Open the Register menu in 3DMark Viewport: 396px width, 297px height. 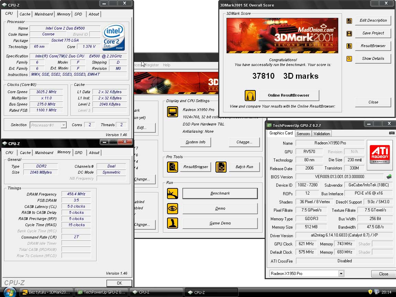[152, 65]
